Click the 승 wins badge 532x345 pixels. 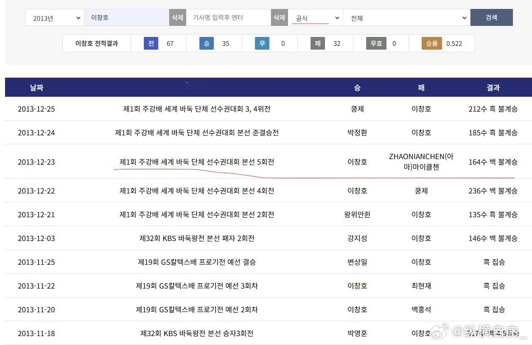(x=207, y=43)
